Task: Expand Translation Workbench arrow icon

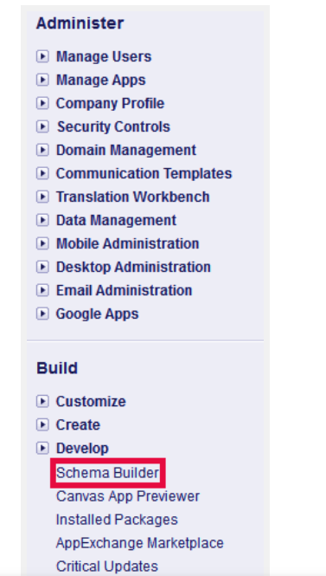Action: tap(42, 197)
